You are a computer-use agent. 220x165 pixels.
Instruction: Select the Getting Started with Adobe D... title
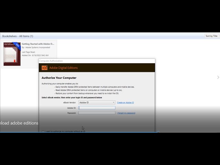click(38, 44)
